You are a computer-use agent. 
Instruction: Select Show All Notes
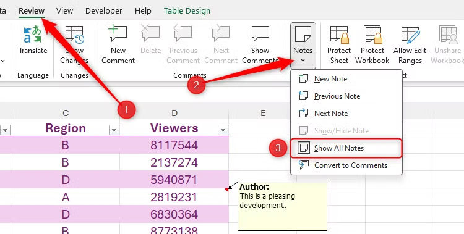tap(346, 148)
